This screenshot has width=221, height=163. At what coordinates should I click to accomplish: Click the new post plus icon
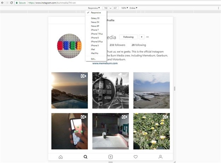pyautogui.click(x=110, y=157)
